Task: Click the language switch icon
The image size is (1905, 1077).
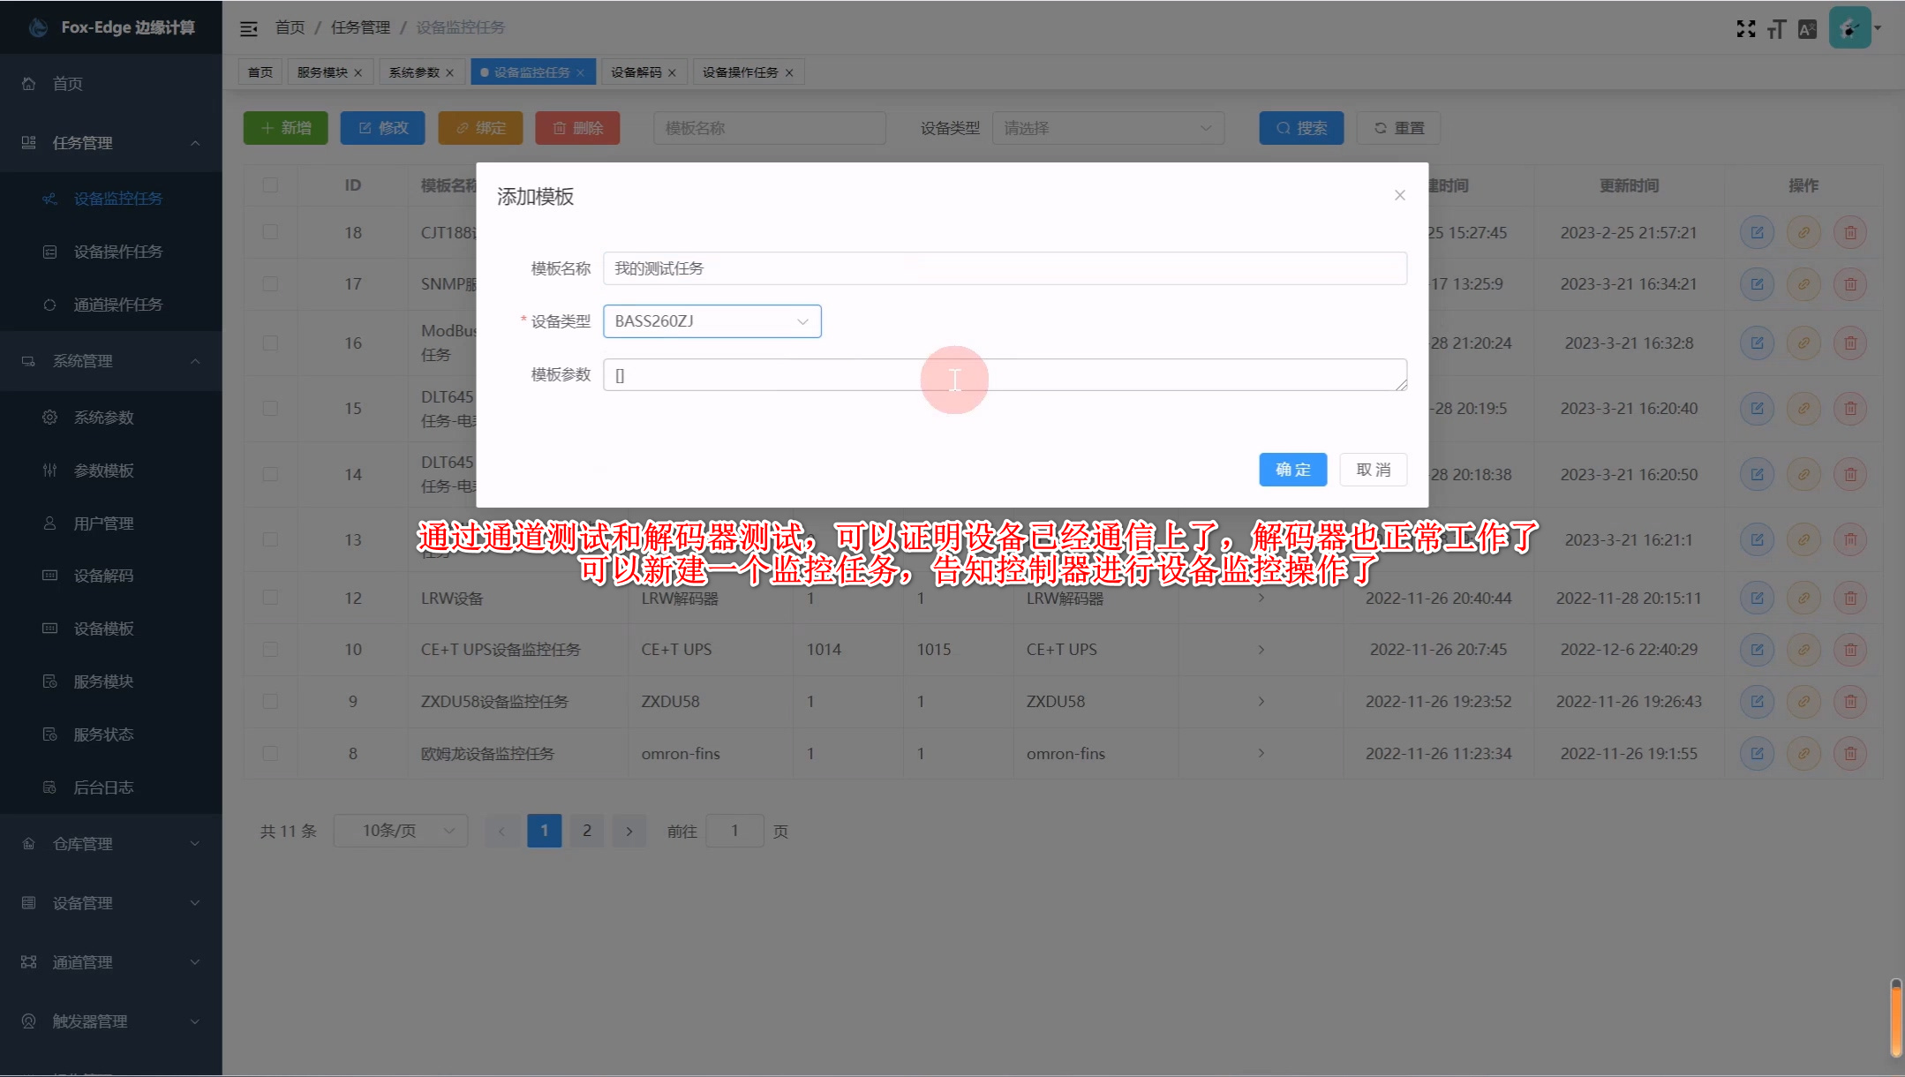Action: coord(1807,29)
